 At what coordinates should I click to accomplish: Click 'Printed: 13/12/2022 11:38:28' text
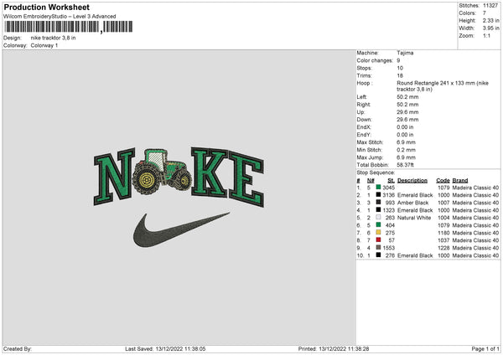coord(334,348)
